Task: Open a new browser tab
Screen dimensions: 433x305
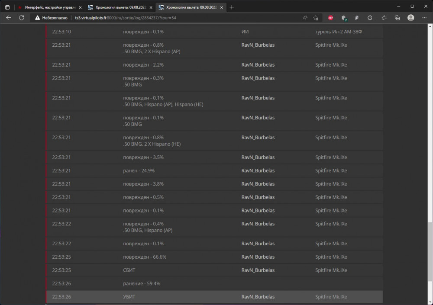Action: point(232,7)
